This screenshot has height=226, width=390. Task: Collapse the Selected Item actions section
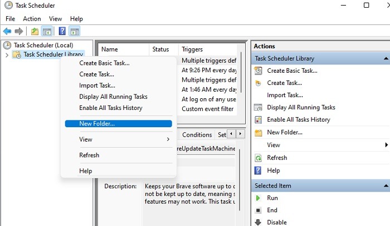386,185
